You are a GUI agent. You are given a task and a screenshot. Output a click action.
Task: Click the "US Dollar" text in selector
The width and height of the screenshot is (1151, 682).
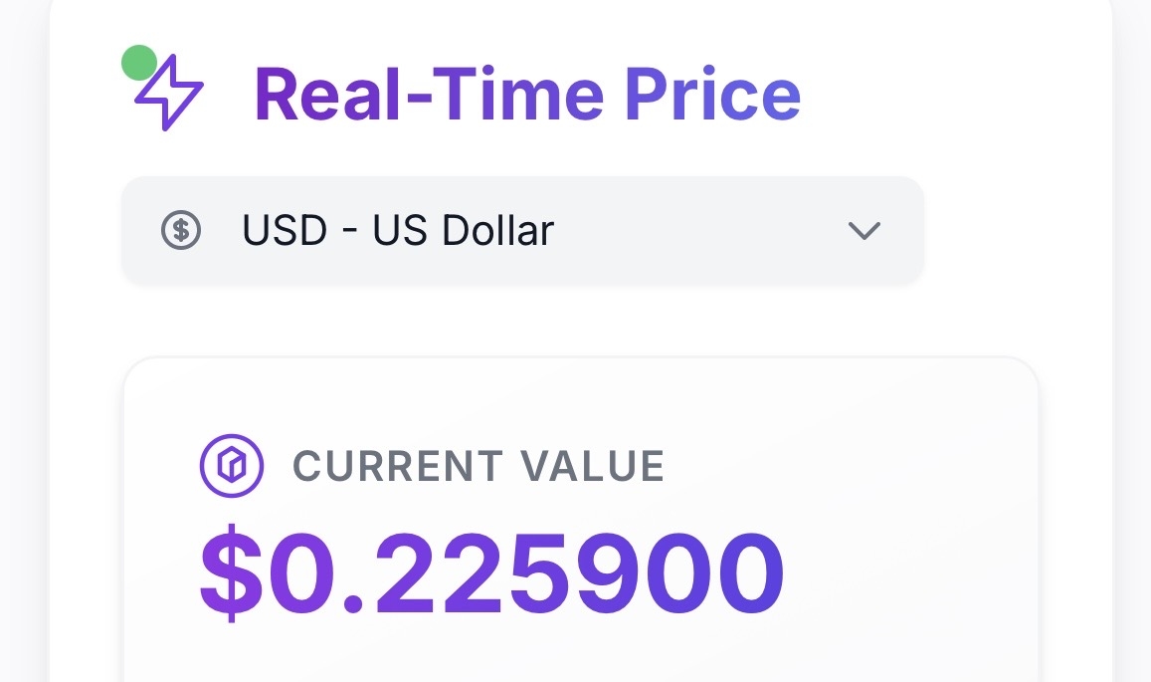click(x=463, y=231)
